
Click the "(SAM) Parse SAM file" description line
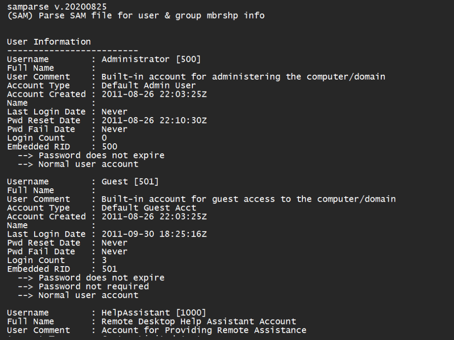point(136,15)
